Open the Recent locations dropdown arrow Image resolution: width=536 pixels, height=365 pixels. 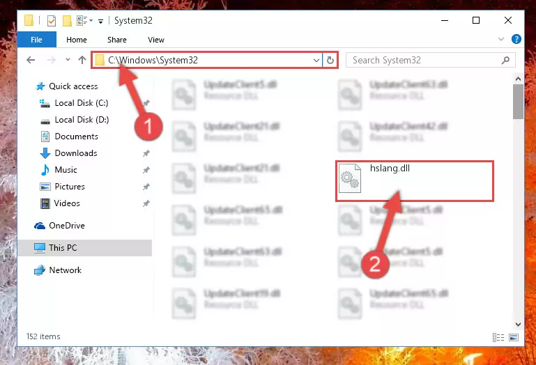(68, 60)
